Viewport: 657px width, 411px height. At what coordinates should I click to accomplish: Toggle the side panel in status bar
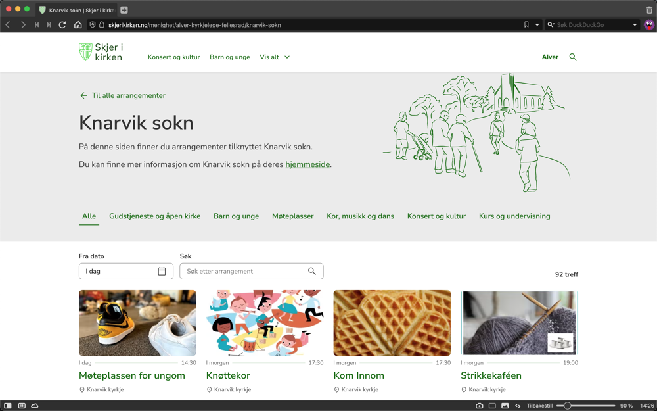pos(8,406)
